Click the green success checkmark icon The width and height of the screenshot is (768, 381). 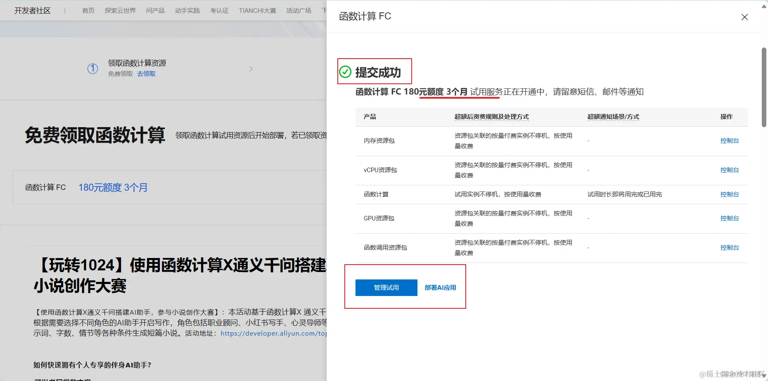click(345, 71)
